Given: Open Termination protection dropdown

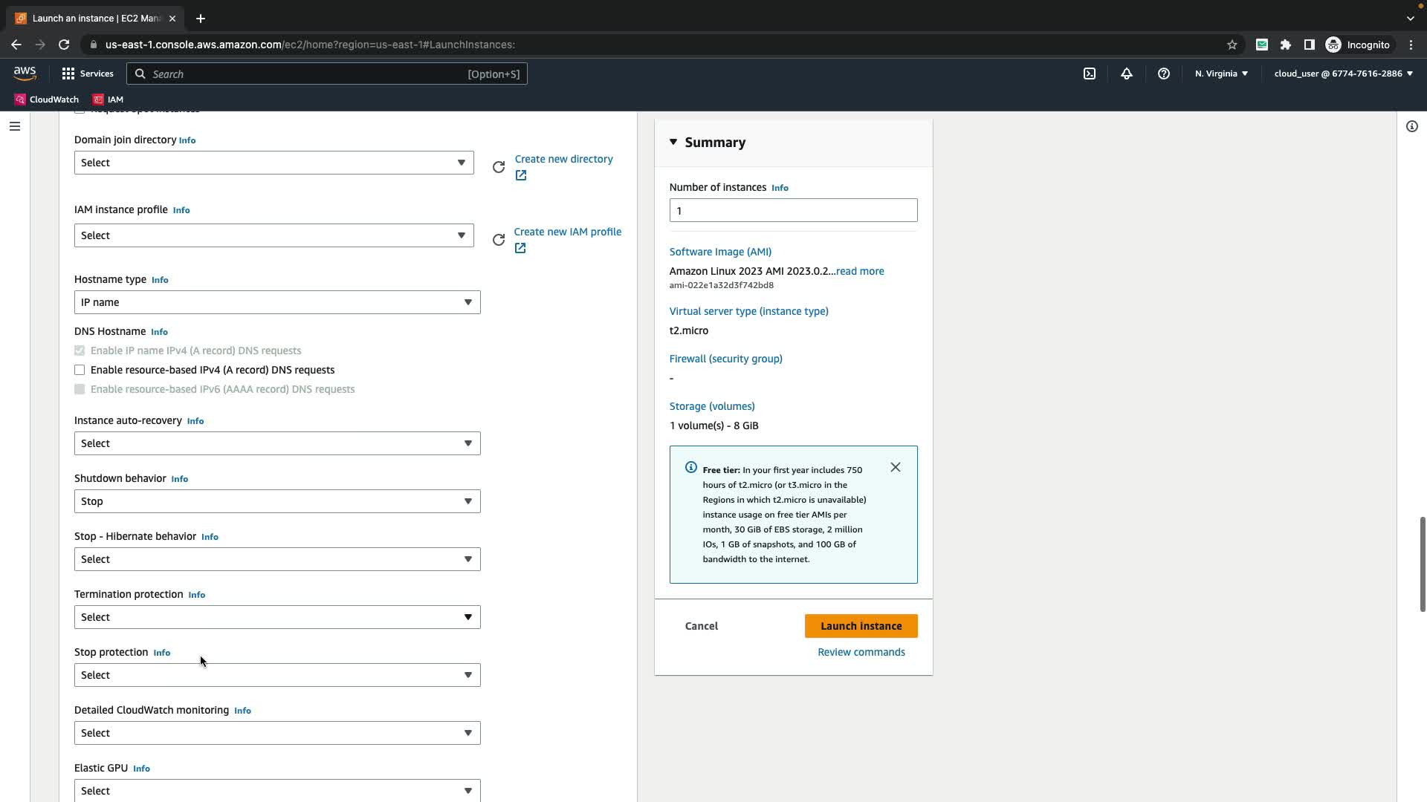Looking at the screenshot, I should click(276, 617).
